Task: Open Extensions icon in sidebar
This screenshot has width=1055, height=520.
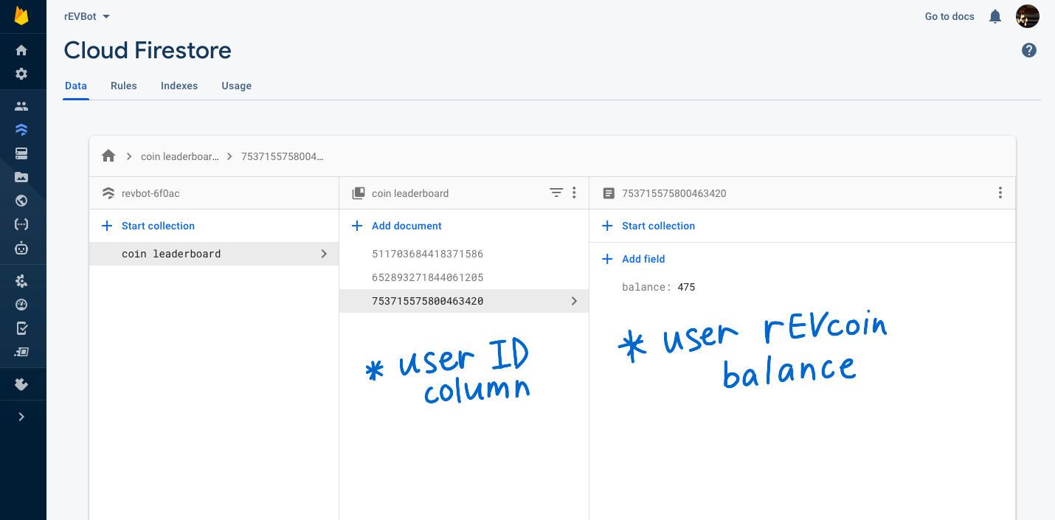Action: pyautogui.click(x=21, y=384)
